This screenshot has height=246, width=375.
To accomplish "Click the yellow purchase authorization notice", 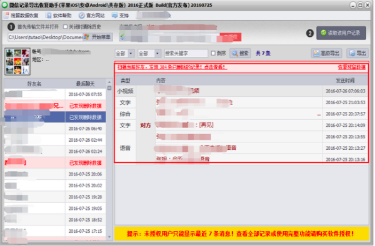I will point(241,234).
